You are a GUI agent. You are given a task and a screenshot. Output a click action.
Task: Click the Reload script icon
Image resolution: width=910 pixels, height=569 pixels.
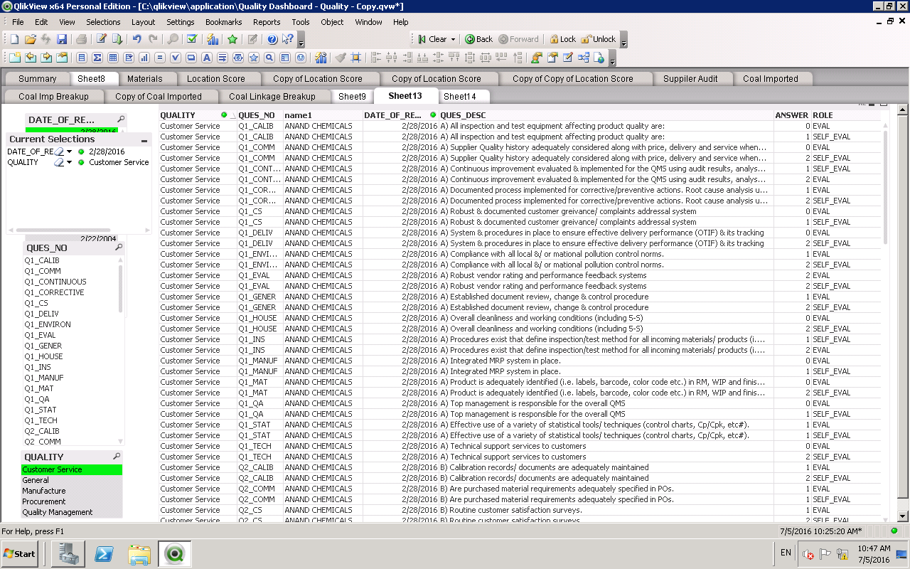pyautogui.click(x=117, y=39)
